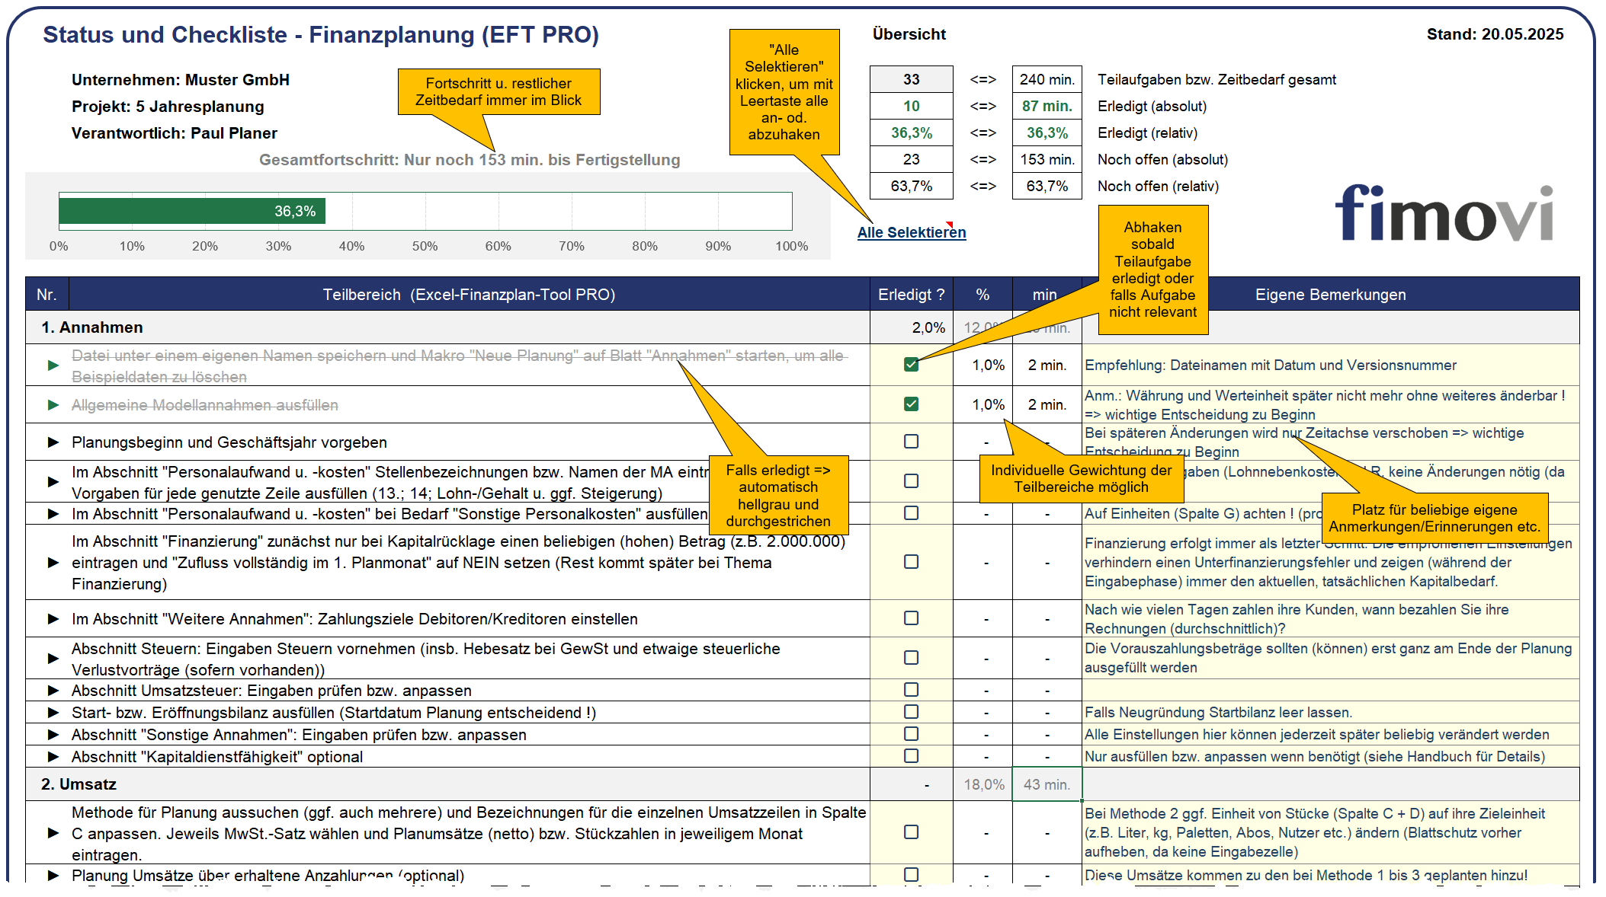Tick 'Sonstige Annahmen' task checkbox
Screen dimensions: 1606x897
(911, 734)
